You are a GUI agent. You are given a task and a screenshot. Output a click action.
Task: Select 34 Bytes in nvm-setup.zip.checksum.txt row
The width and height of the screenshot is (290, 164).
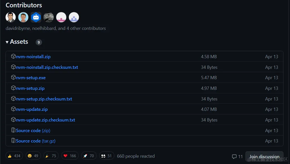click(209, 99)
